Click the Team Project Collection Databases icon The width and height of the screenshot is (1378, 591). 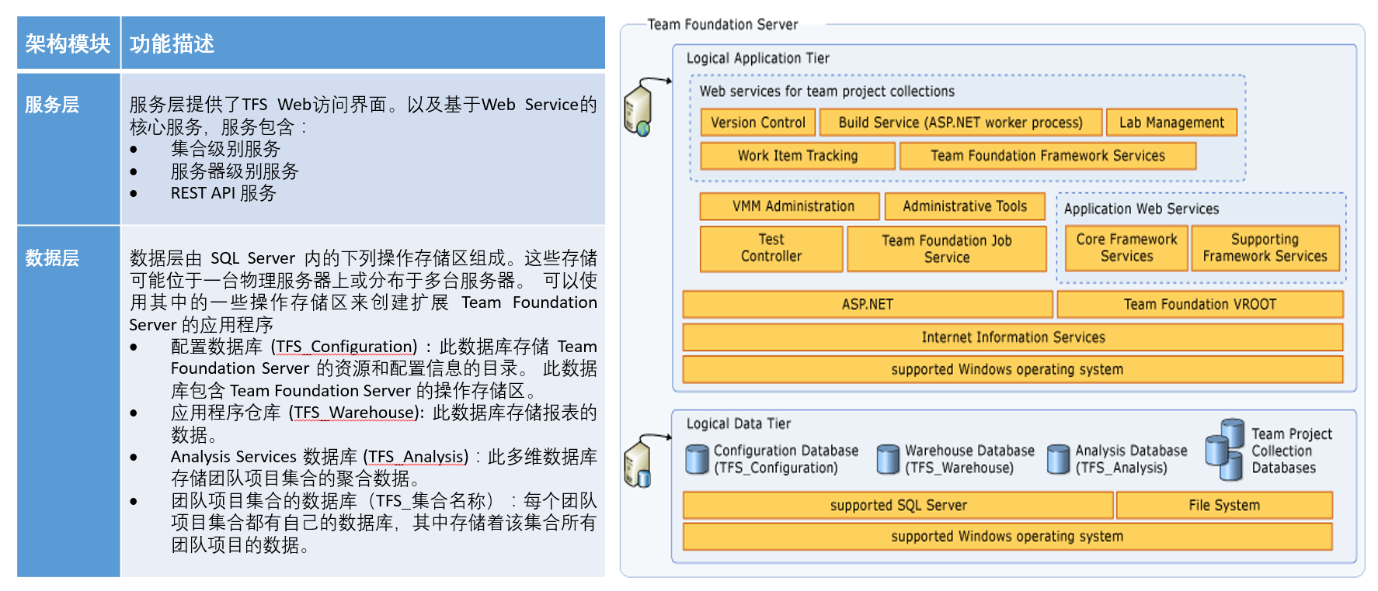(x=1225, y=450)
